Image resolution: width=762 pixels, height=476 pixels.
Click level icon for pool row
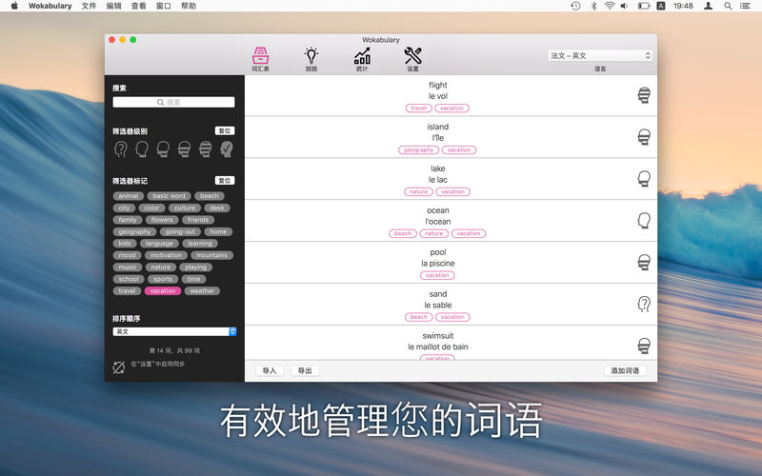click(644, 263)
